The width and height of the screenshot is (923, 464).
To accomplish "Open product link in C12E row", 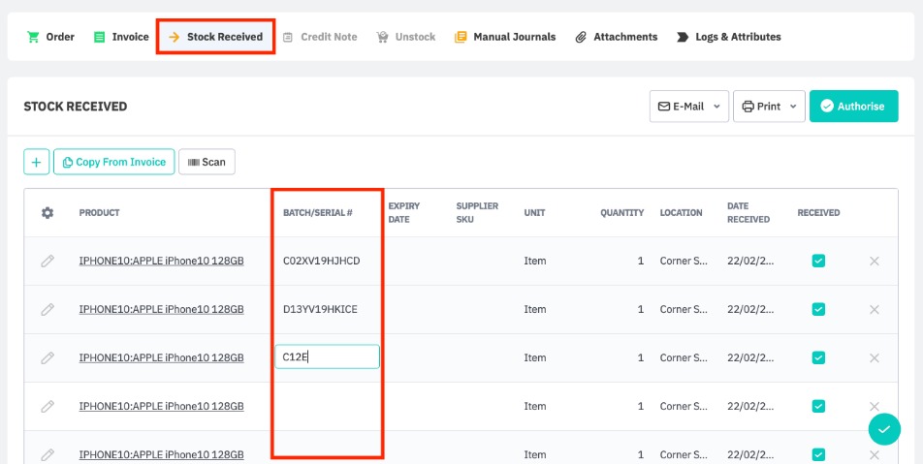I will [x=161, y=357].
